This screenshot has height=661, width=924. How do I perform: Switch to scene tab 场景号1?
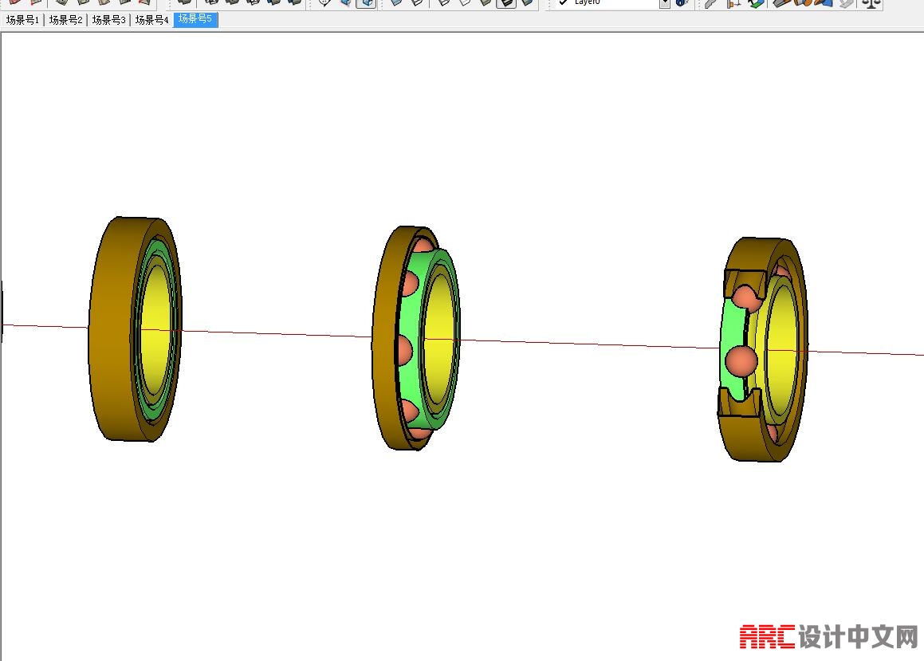(x=22, y=20)
